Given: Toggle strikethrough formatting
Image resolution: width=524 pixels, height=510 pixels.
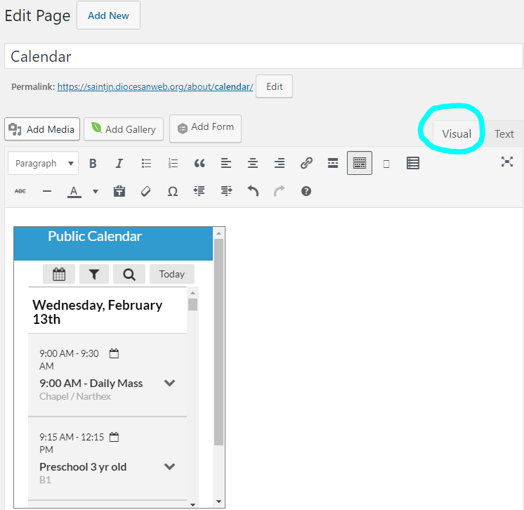Looking at the screenshot, I should [x=20, y=191].
